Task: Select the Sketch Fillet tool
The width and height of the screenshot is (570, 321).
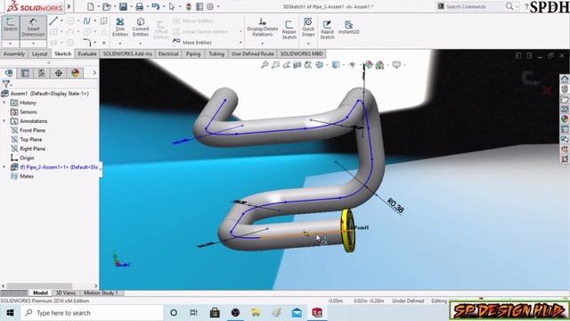Action: click(x=86, y=42)
